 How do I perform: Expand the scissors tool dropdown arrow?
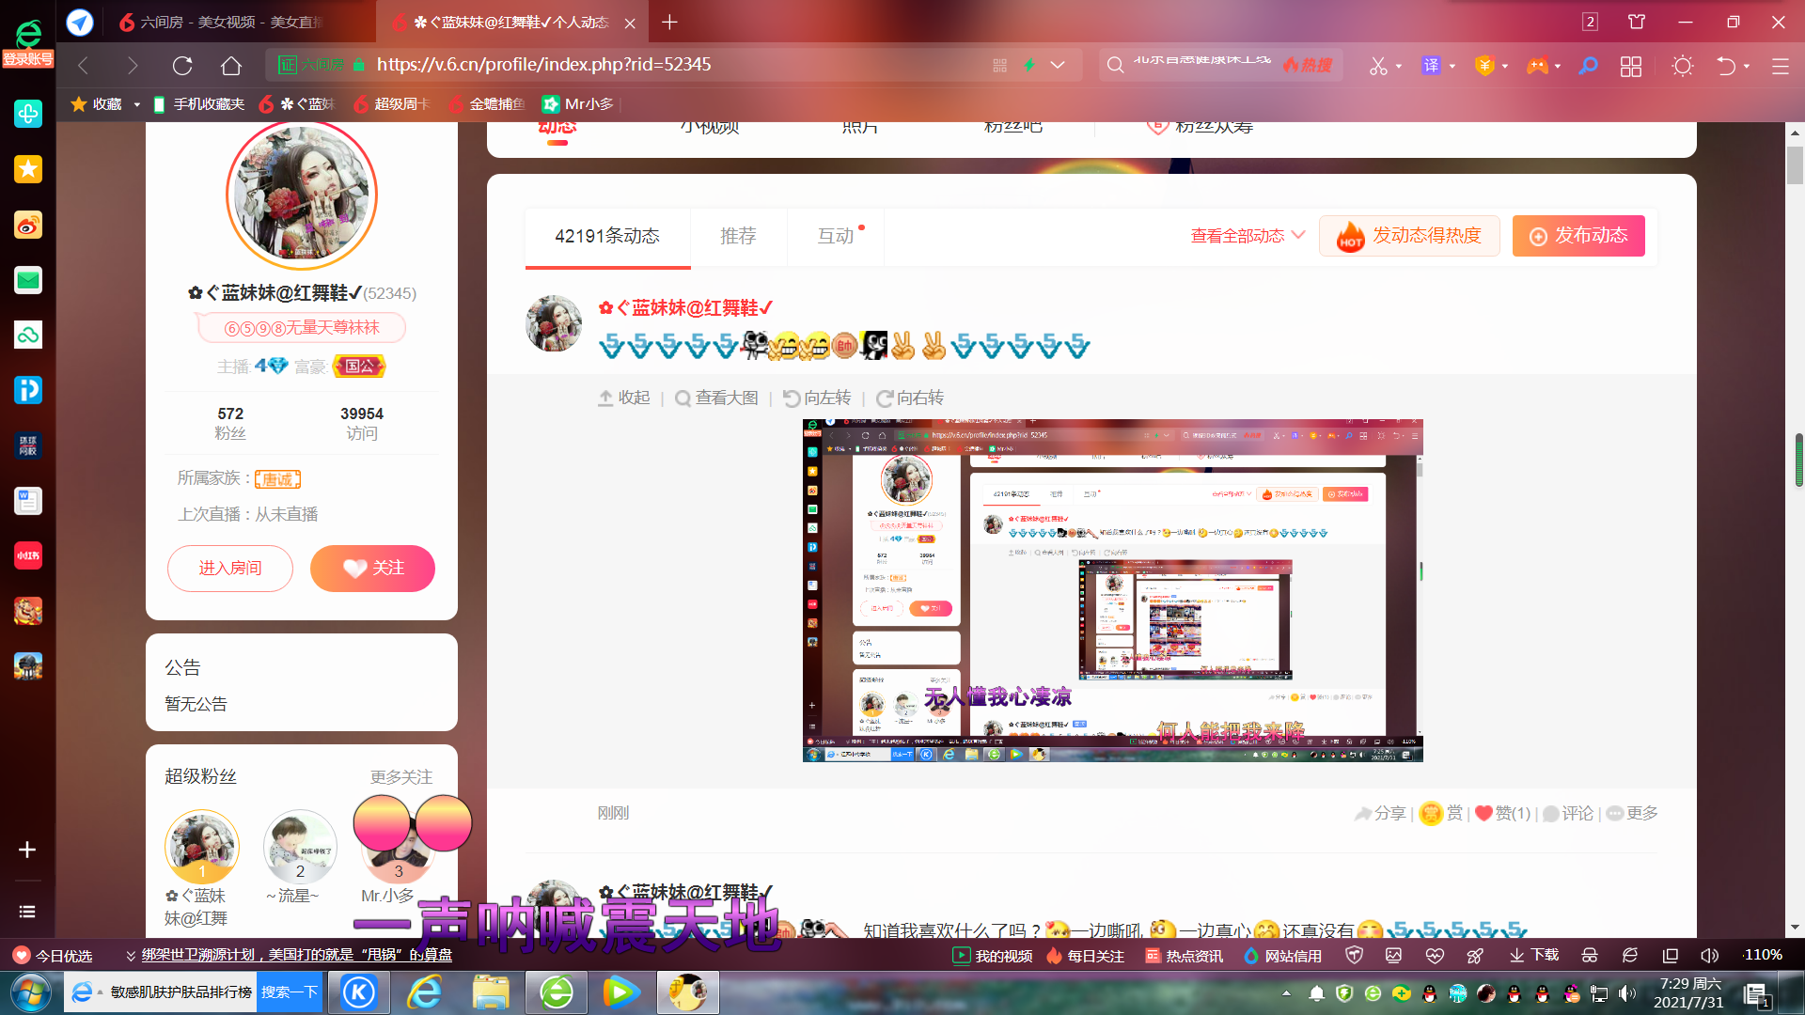pyautogui.click(x=1399, y=66)
